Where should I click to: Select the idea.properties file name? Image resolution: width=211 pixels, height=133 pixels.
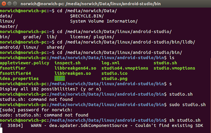click(x=19, y=78)
